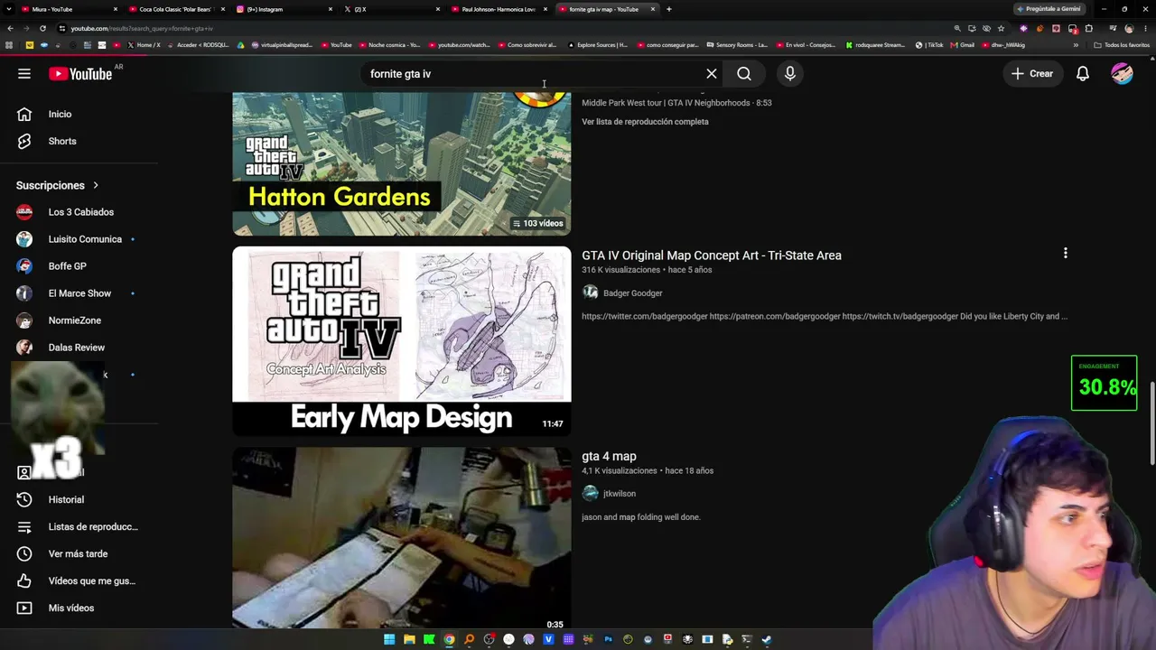The image size is (1156, 650).
Task: Open the Gmail bookmark
Action: (x=962, y=45)
